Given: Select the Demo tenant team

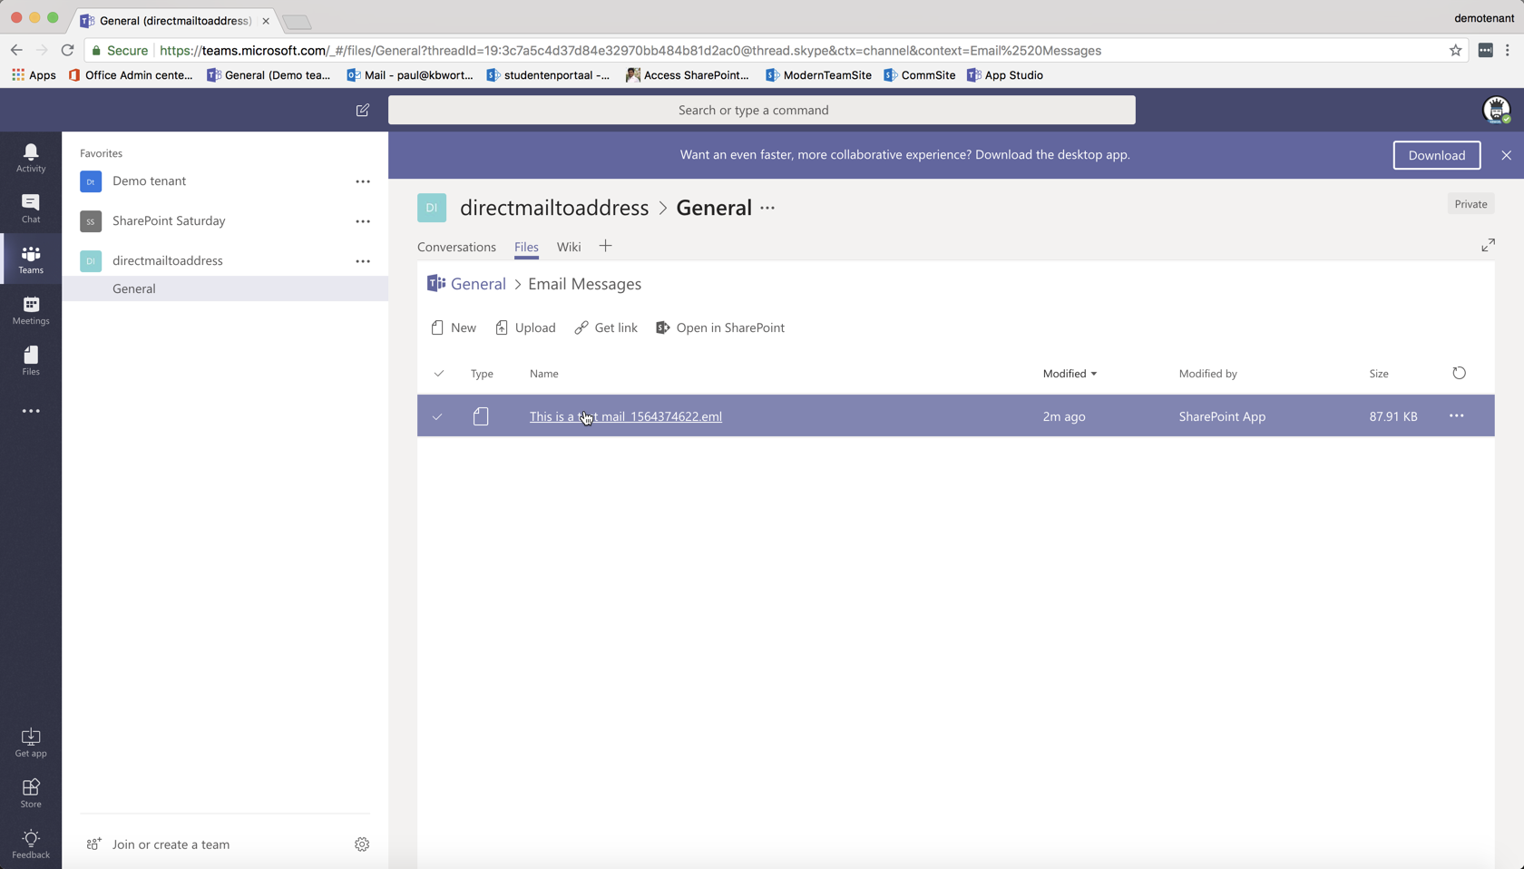Looking at the screenshot, I should point(149,181).
